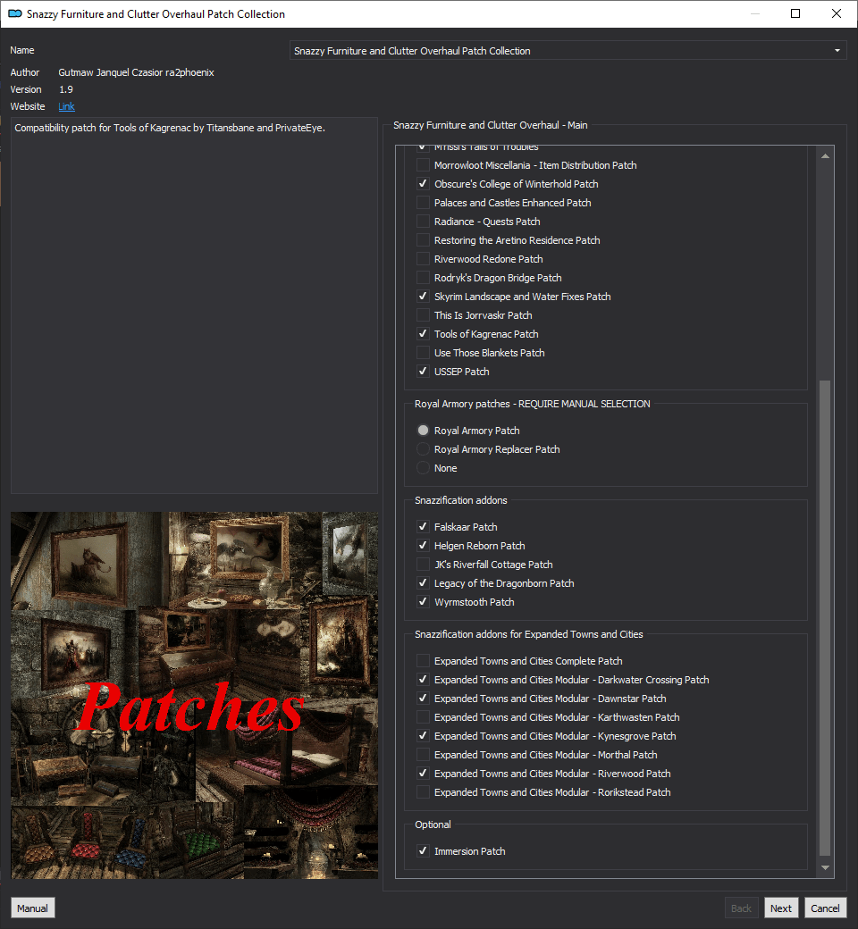Uncheck ETaC Modular Dawnstar Patch
Screen dimensions: 858x929
423,699
